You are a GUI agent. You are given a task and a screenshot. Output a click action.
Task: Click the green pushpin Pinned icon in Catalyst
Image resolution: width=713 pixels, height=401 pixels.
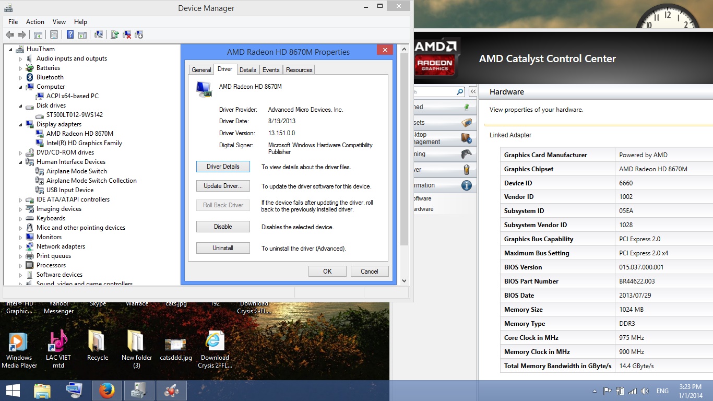[x=467, y=107]
